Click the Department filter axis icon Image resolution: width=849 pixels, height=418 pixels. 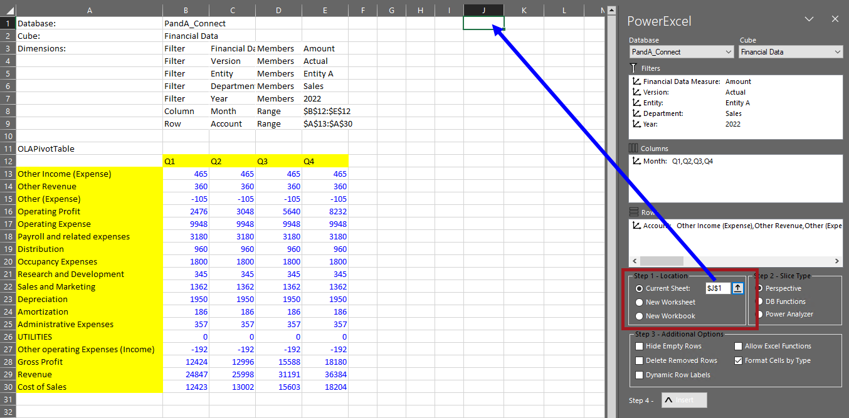click(637, 113)
